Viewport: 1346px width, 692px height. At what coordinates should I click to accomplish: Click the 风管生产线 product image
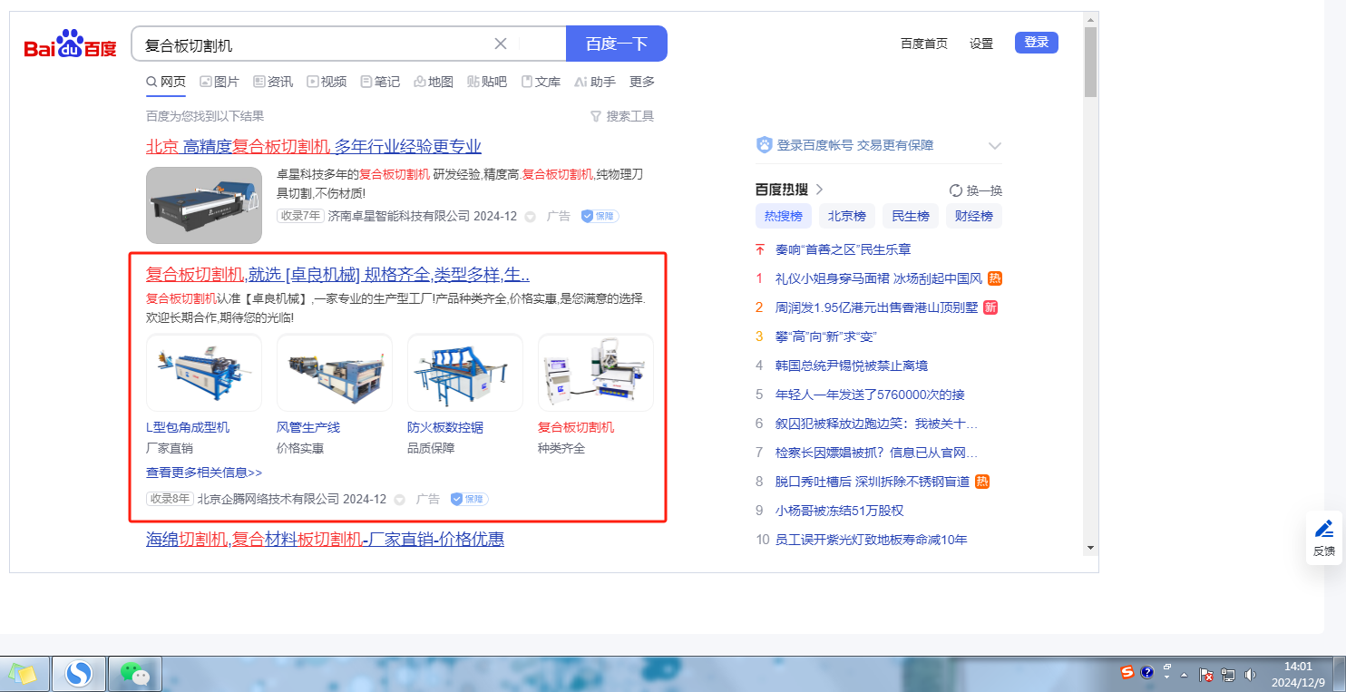click(x=335, y=373)
